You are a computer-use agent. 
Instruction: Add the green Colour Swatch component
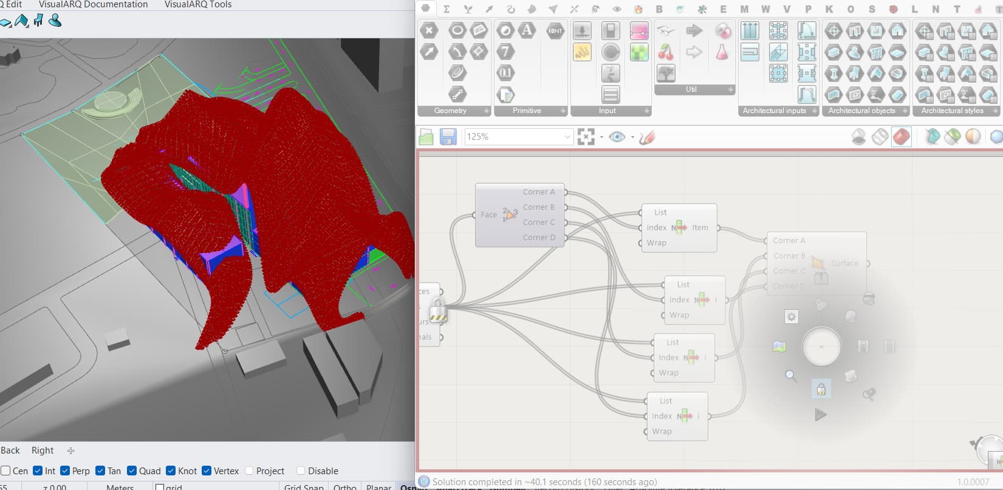click(x=639, y=52)
